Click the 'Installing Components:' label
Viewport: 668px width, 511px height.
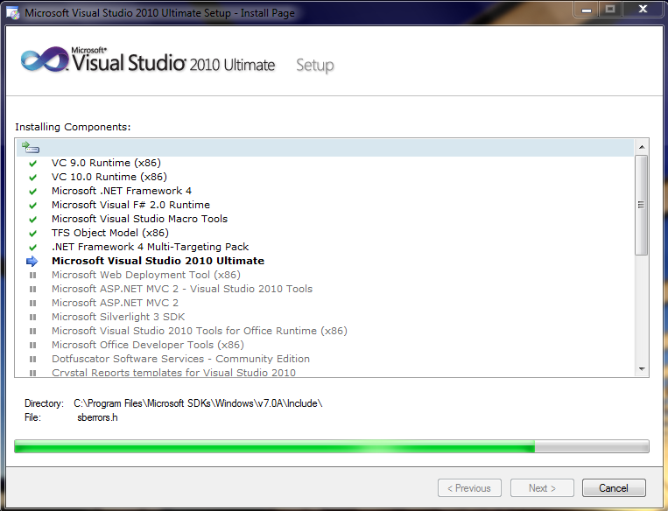tap(73, 127)
